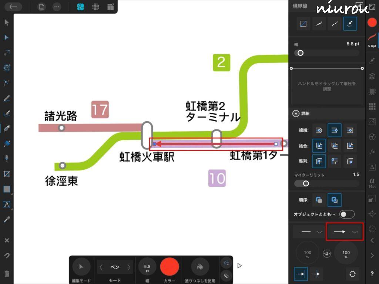Collapse the 詳細 section

296,114
